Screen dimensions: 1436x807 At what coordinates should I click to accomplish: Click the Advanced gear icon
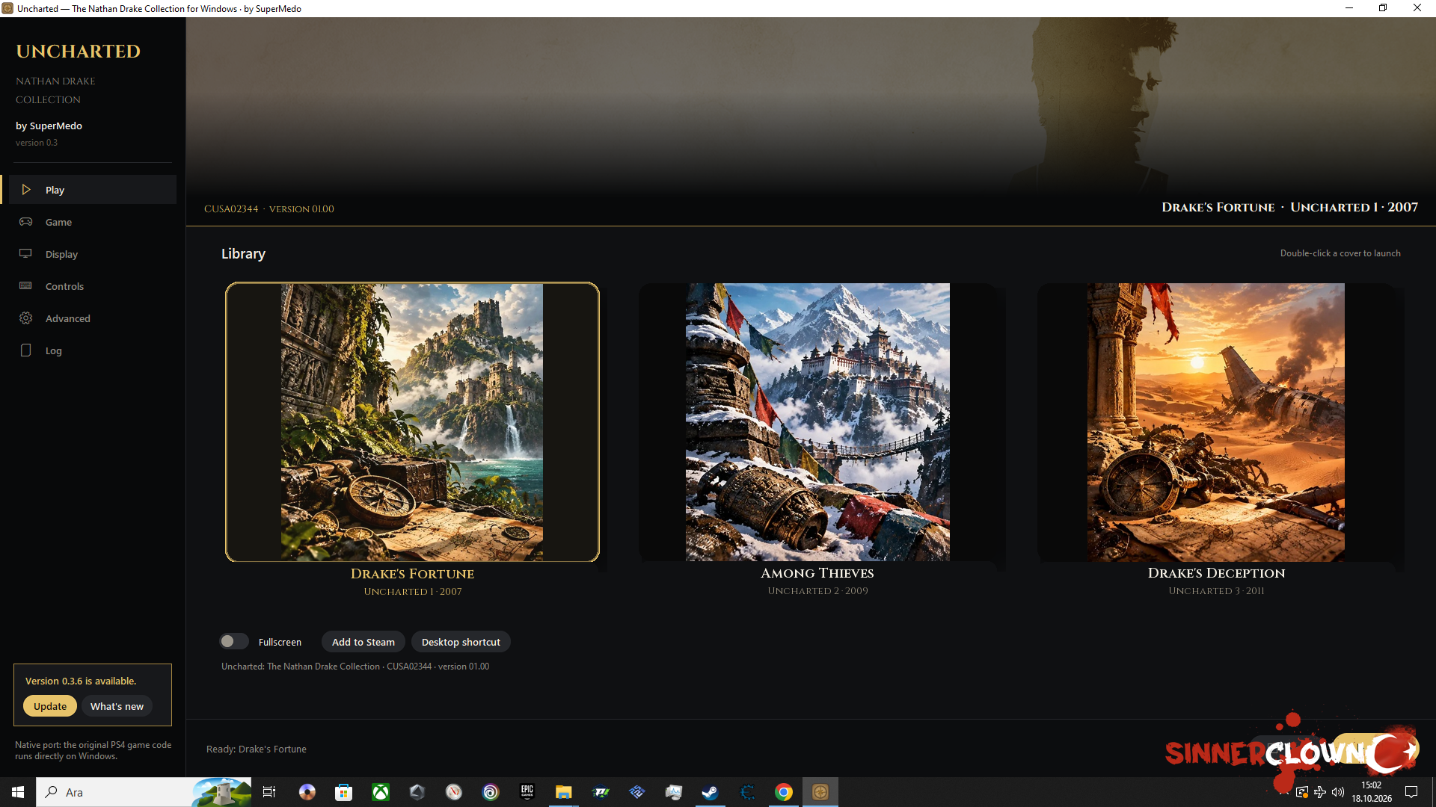tap(26, 318)
